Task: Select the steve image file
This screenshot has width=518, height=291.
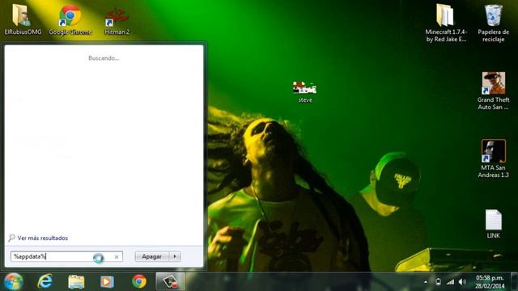Action: 305,91
